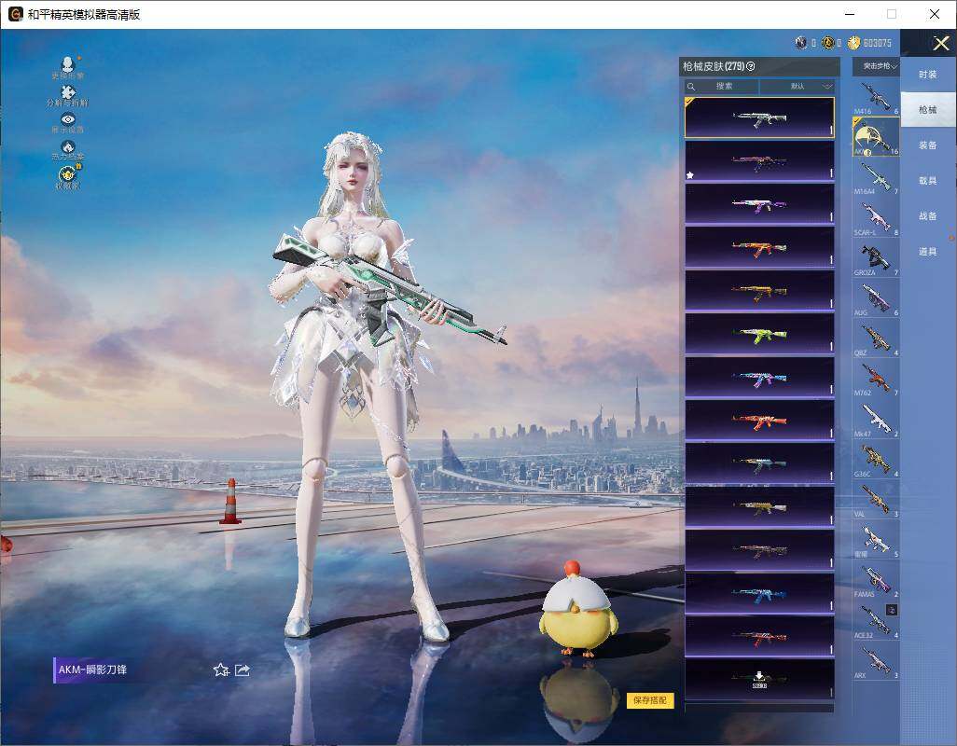Share the skin using the arrow icon
This screenshot has height=746, width=957.
(243, 670)
